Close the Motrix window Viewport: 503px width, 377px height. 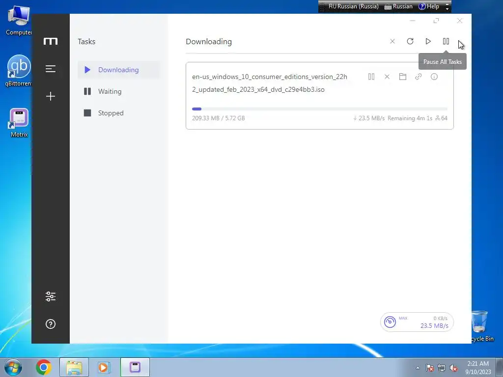coord(460,21)
